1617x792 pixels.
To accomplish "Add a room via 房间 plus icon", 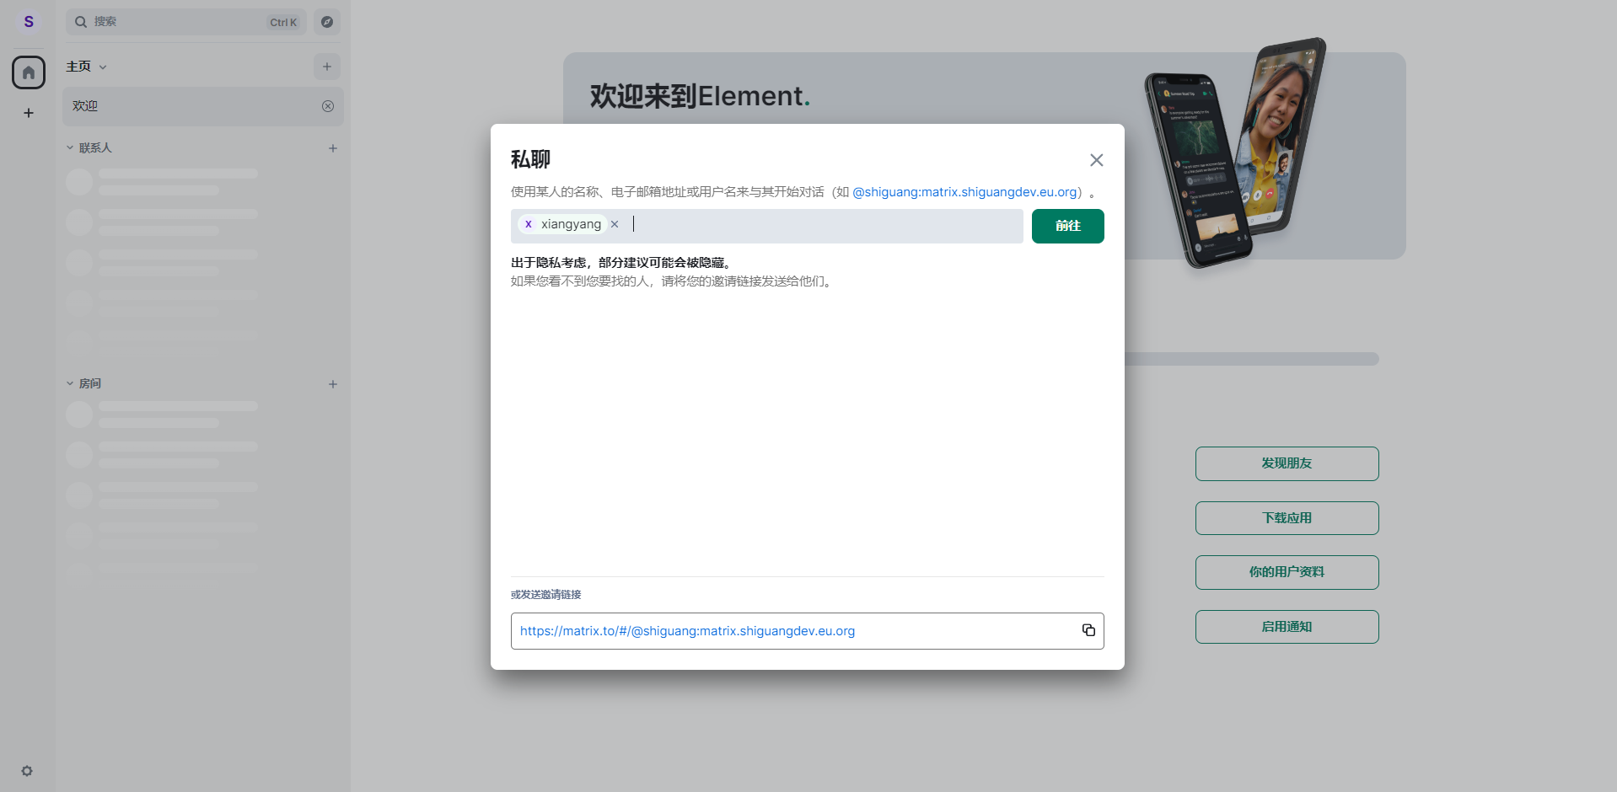I will coord(333,384).
